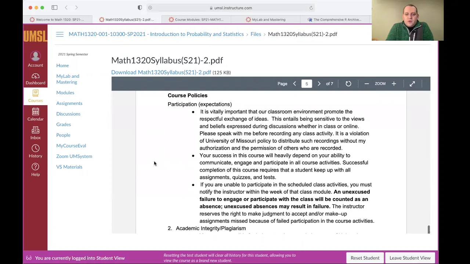This screenshot has height=264, width=470.
Task: Rotate the PDF document
Action: [x=348, y=84]
